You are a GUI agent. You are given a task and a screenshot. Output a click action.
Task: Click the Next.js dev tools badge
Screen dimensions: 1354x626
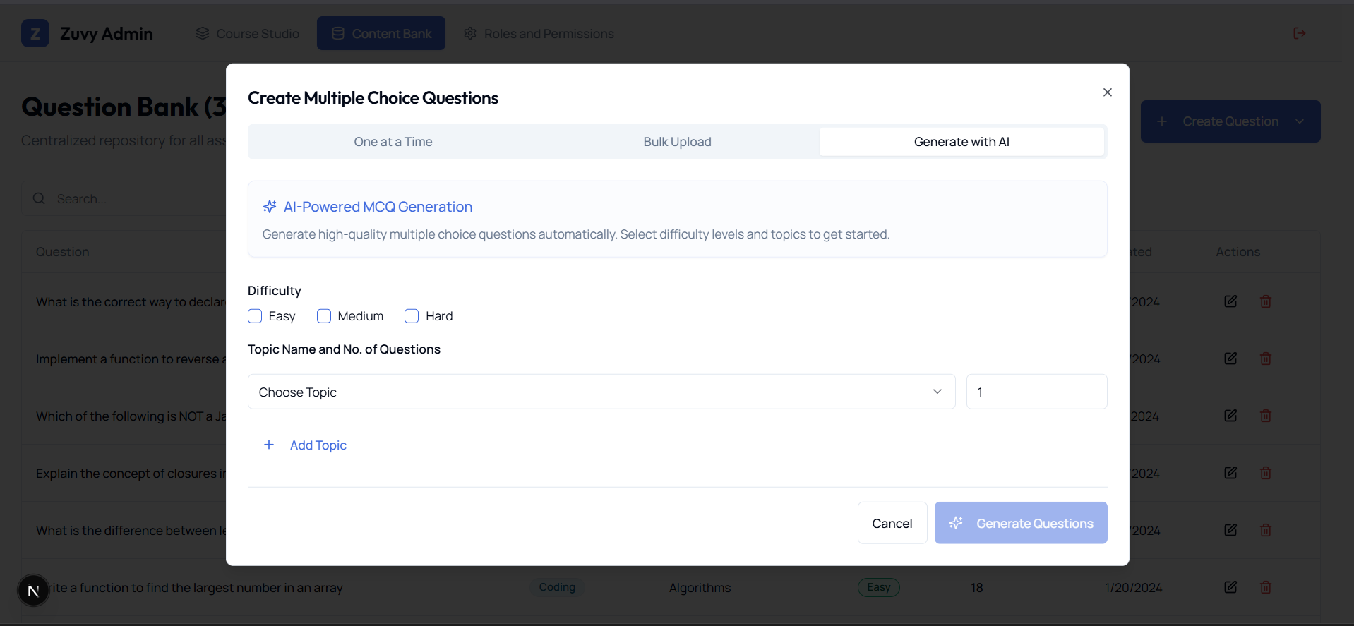[x=33, y=591]
